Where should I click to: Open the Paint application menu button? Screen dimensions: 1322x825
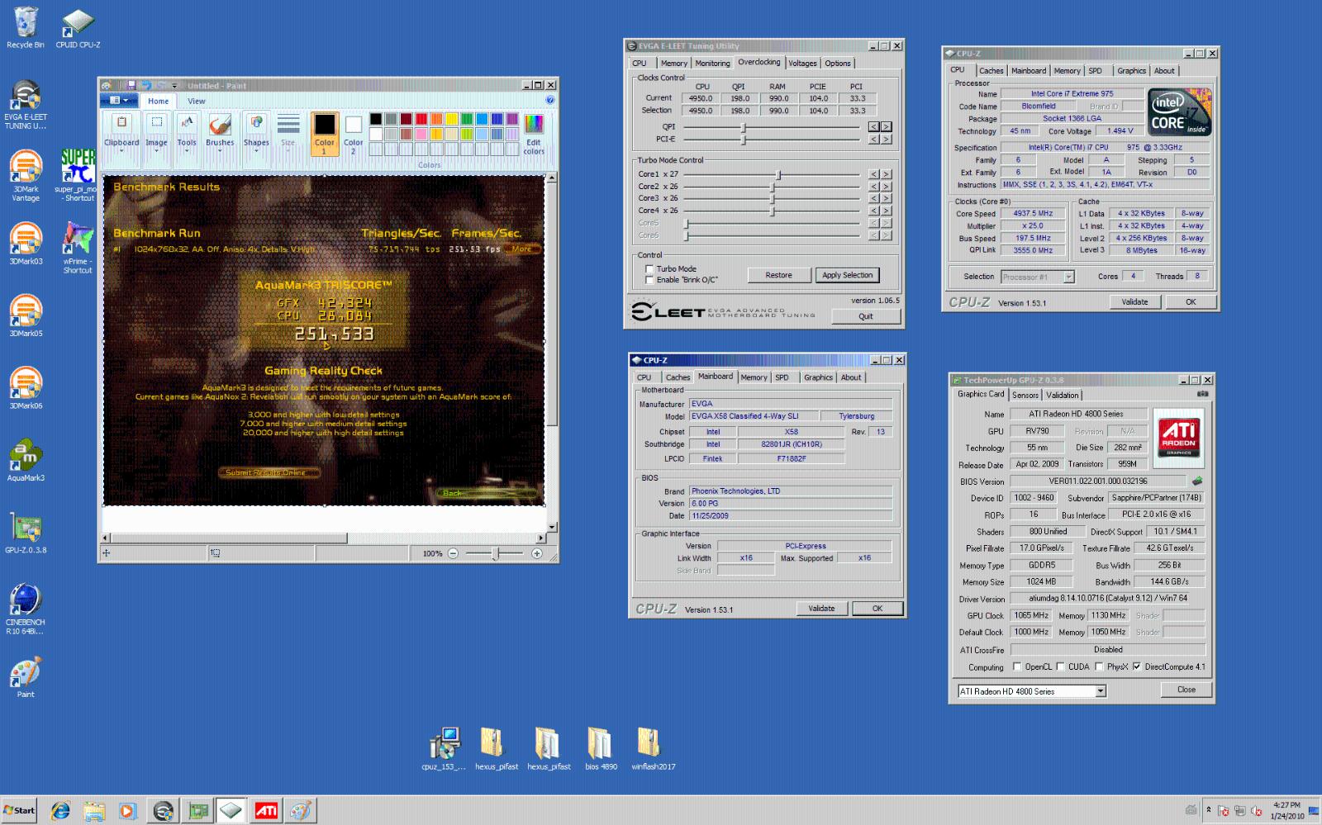tap(119, 100)
